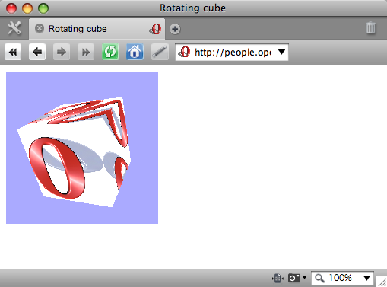
Task: Go forward to next page
Action: pyautogui.click(x=62, y=52)
